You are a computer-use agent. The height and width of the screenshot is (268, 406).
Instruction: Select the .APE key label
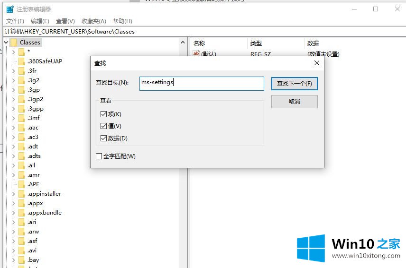click(x=33, y=184)
